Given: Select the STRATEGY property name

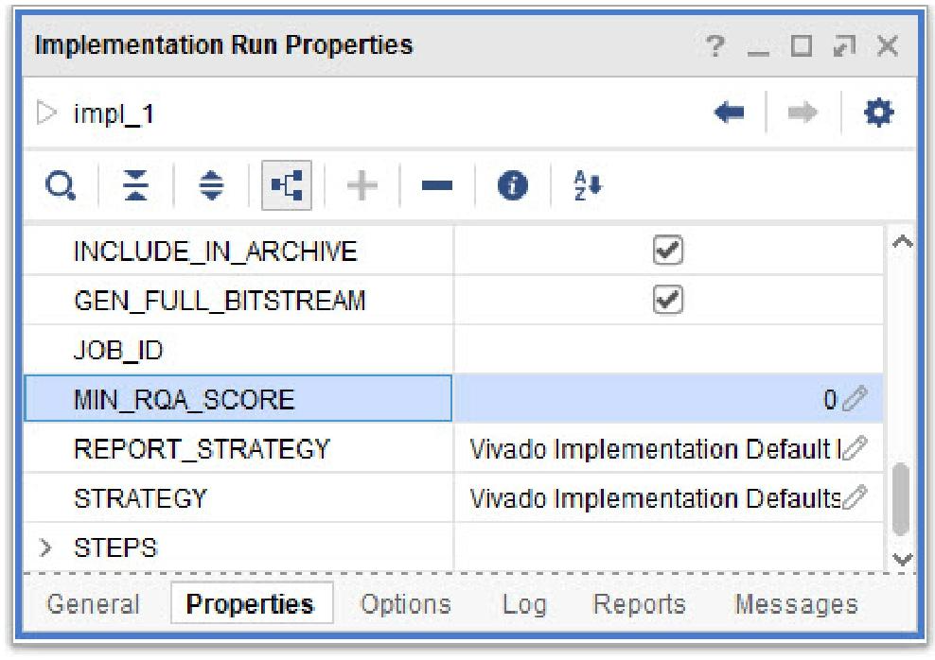Looking at the screenshot, I should [140, 498].
